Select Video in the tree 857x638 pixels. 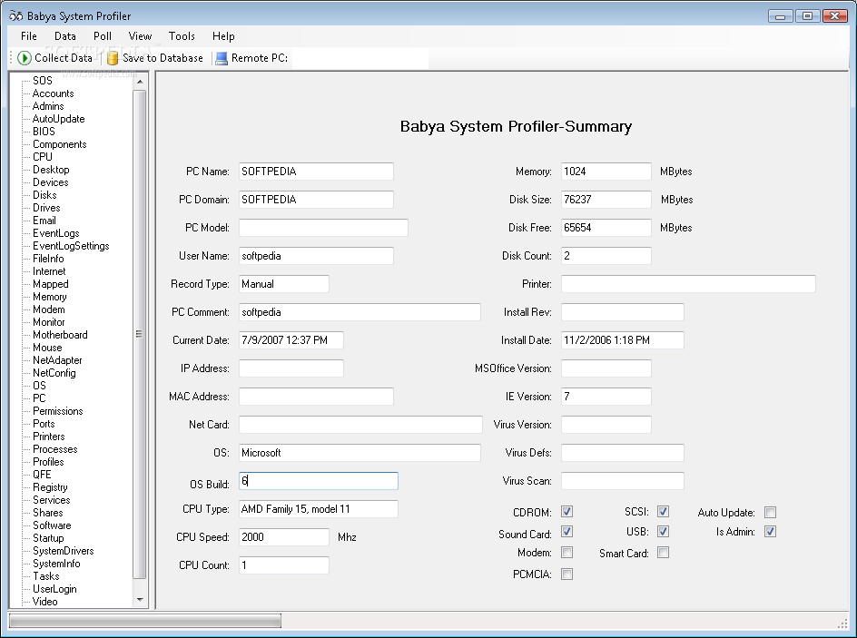coord(44,602)
